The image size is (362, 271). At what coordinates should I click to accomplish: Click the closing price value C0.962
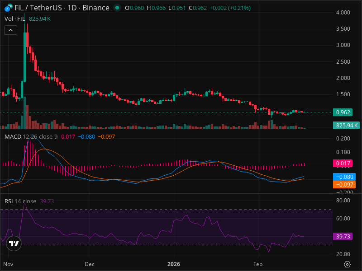(x=198, y=8)
